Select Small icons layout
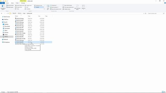The height and width of the screenshot is (93, 166). click(x=19, y=7)
